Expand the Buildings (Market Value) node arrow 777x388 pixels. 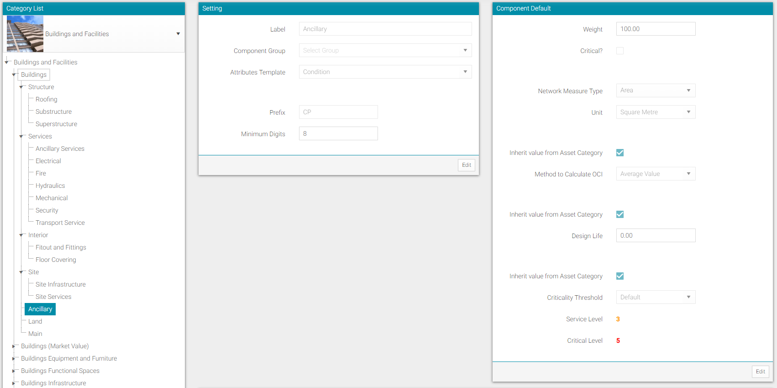tap(14, 346)
